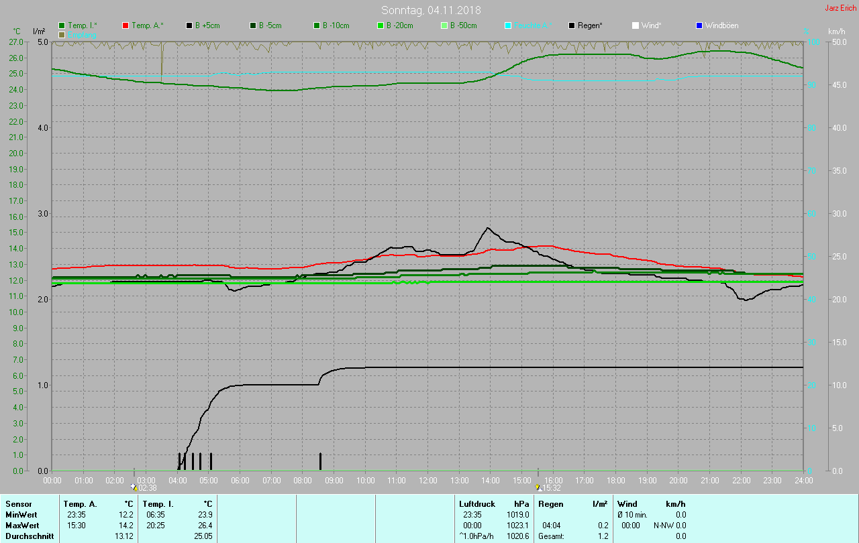Click the olive legend square below Temp. I.
The image size is (859, 543).
[62, 34]
